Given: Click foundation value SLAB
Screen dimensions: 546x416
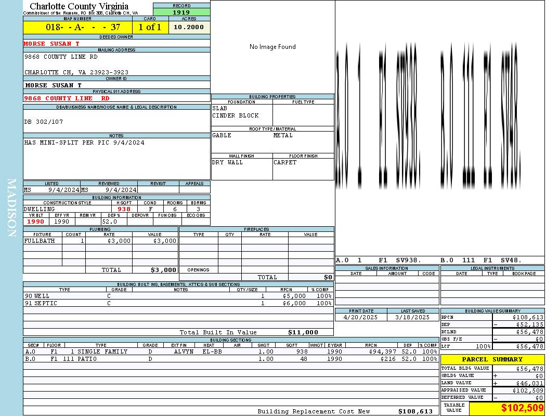Looking at the screenshot, I should click(x=219, y=108).
